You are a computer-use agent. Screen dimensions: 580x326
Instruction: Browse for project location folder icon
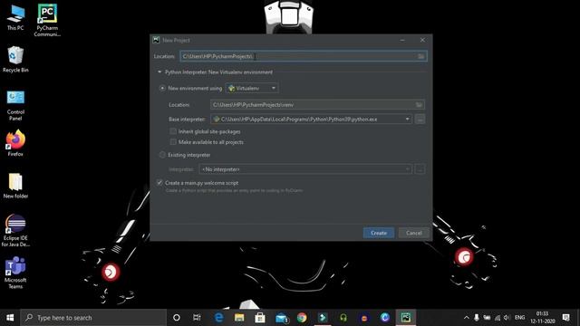pyautogui.click(x=420, y=56)
